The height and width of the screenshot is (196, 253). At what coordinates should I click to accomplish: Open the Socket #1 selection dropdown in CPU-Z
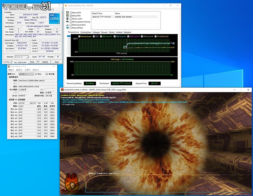click(22, 57)
